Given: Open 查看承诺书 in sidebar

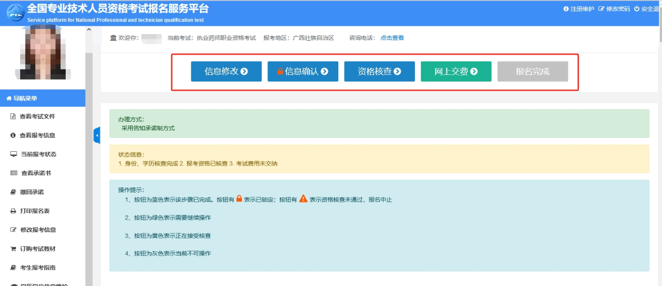Looking at the screenshot, I should click(36, 173).
